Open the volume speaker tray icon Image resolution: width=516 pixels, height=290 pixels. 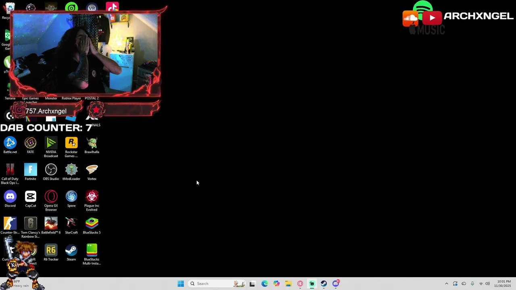pos(487,284)
